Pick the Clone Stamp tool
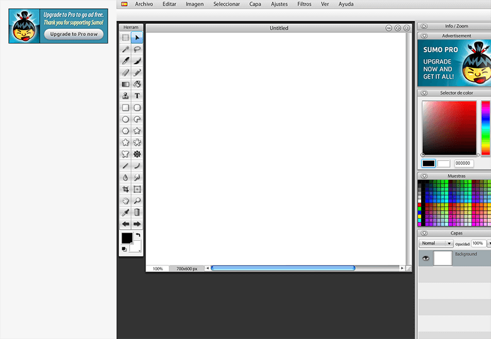This screenshot has width=491, height=339. click(125, 96)
